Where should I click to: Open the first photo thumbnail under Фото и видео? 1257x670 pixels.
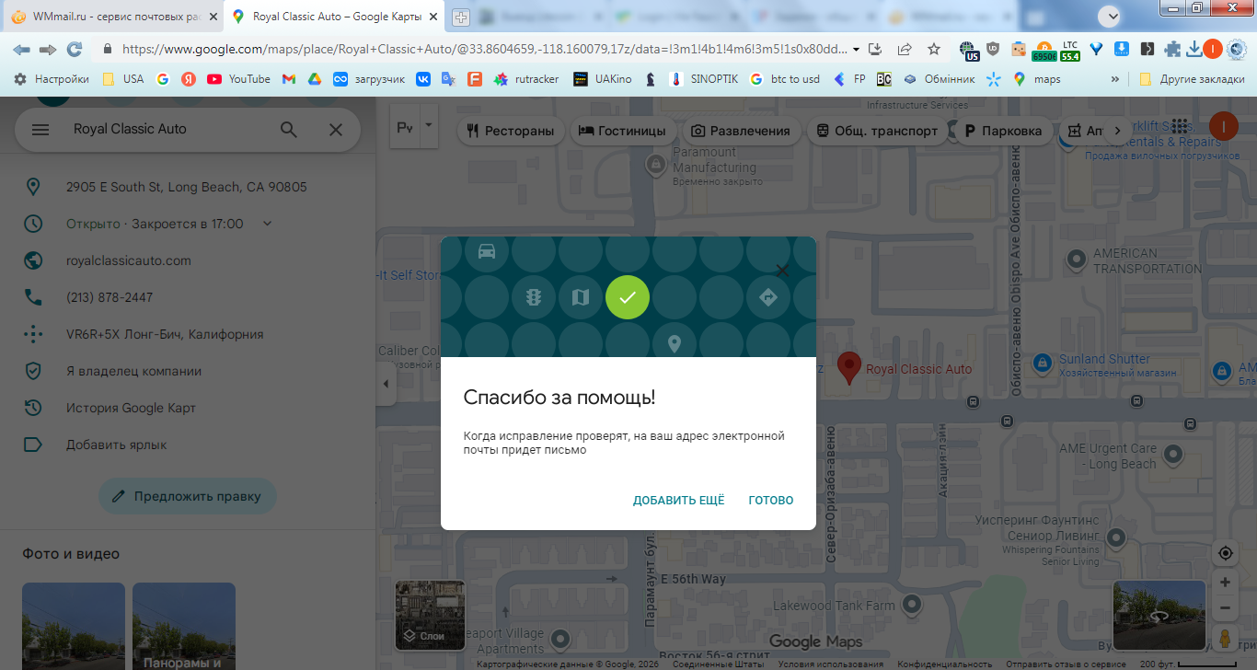pos(74,626)
